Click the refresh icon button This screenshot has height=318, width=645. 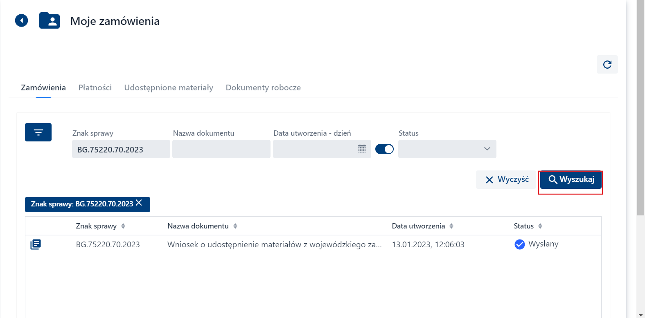(x=607, y=65)
